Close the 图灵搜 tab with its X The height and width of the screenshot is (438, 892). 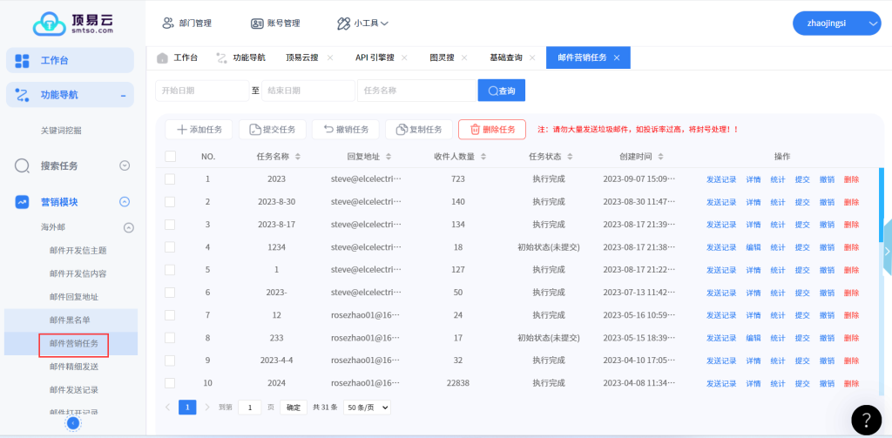[464, 57]
